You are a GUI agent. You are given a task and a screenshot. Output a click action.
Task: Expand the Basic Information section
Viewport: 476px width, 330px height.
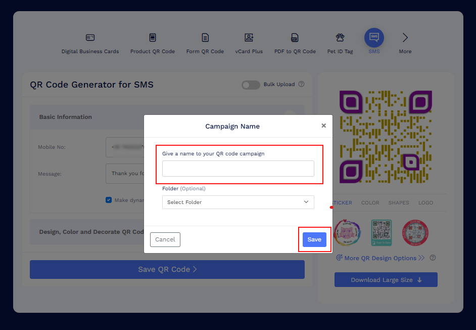[167, 117]
